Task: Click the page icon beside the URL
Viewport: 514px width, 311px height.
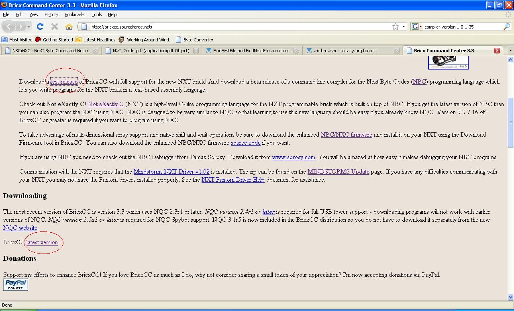Action: tap(84, 27)
